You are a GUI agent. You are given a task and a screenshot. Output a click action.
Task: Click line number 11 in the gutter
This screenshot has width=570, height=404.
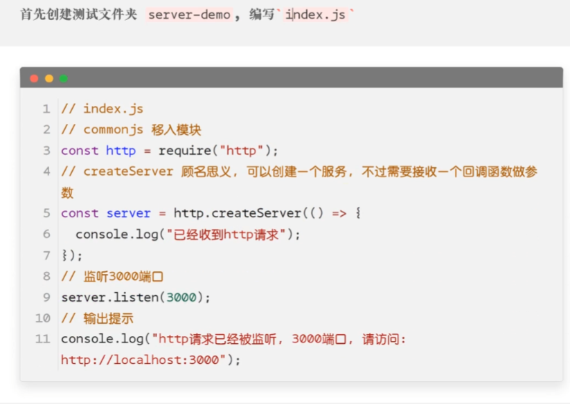click(x=43, y=339)
